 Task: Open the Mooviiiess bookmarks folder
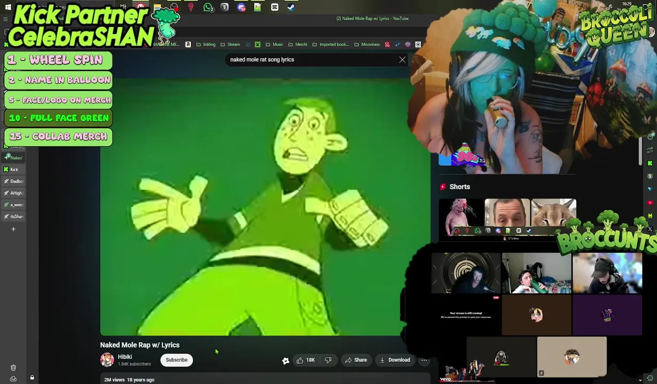[x=367, y=44]
